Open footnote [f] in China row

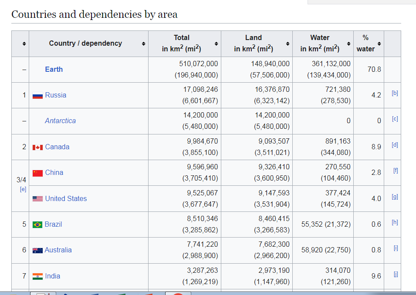[396, 171]
